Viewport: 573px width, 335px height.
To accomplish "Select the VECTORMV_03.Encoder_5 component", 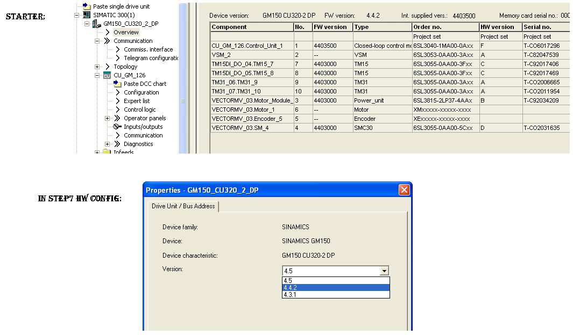I will click(x=252, y=119).
